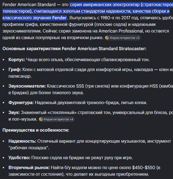Image resolution: width=173 pixels, height=179 pixels.
Task: Click the guitar forum favicon beside +2
Action: [107, 38]
